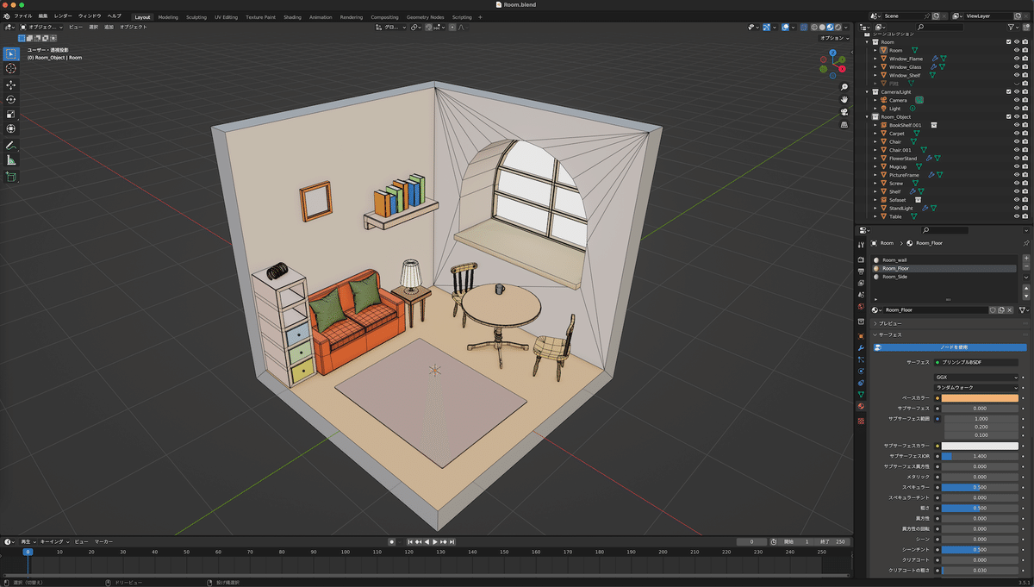Click the サブサーフェスカラー white color swatch
This screenshot has height=587, width=1034.
pyautogui.click(x=981, y=446)
